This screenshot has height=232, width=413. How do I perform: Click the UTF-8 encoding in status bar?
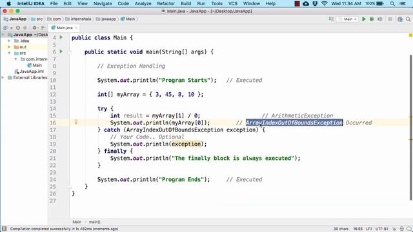[x=381, y=229]
